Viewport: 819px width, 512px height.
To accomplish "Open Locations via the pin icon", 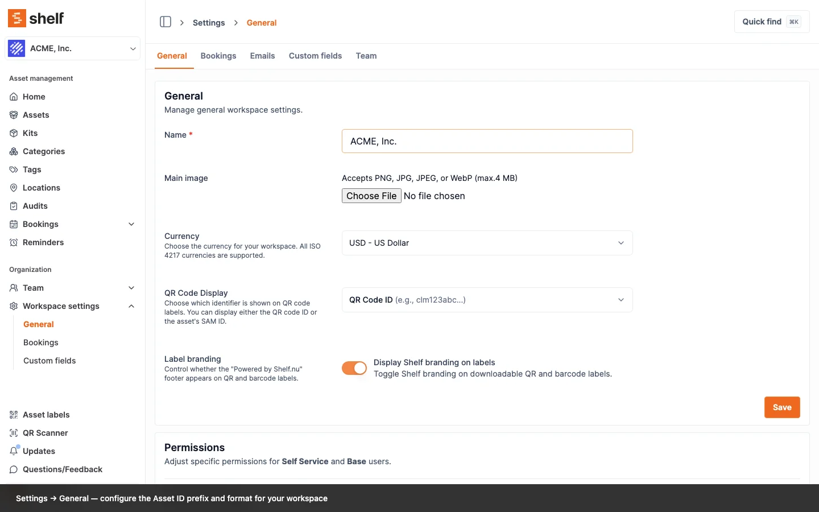I will pyautogui.click(x=14, y=188).
